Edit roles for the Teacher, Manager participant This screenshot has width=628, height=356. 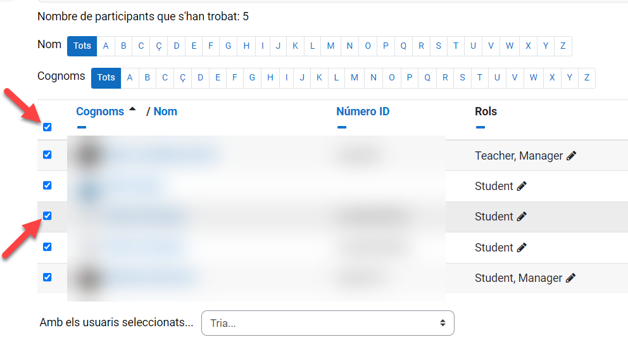coord(571,156)
